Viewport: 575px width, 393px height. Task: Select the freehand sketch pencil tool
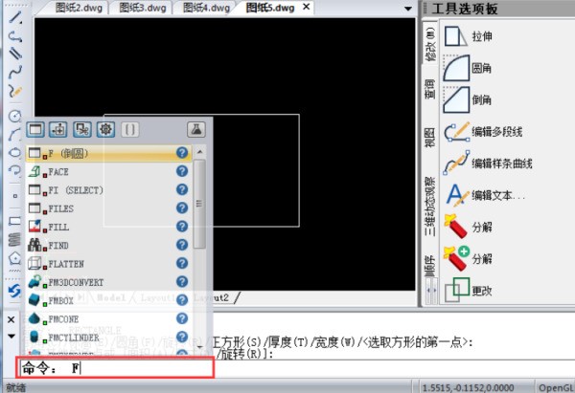point(15,91)
